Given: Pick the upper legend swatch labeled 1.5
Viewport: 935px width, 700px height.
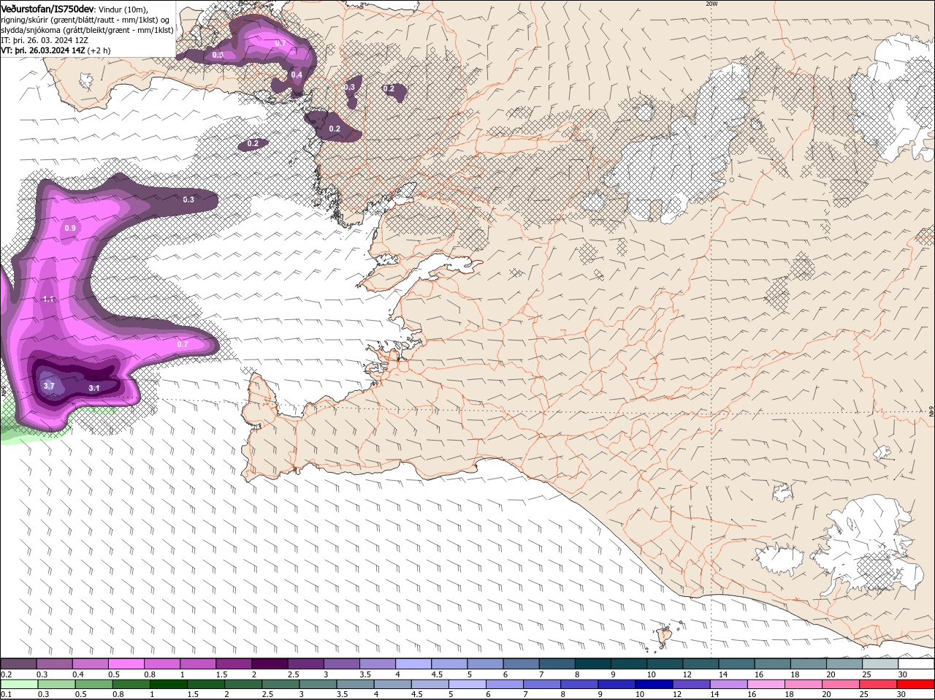Looking at the screenshot, I should point(234,663).
